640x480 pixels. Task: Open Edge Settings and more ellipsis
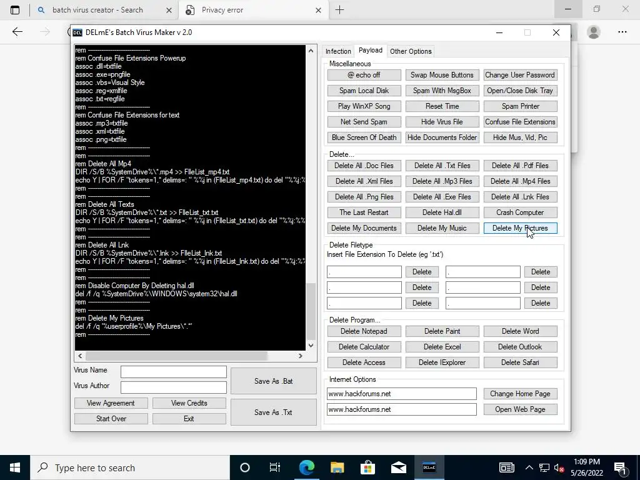point(622,32)
